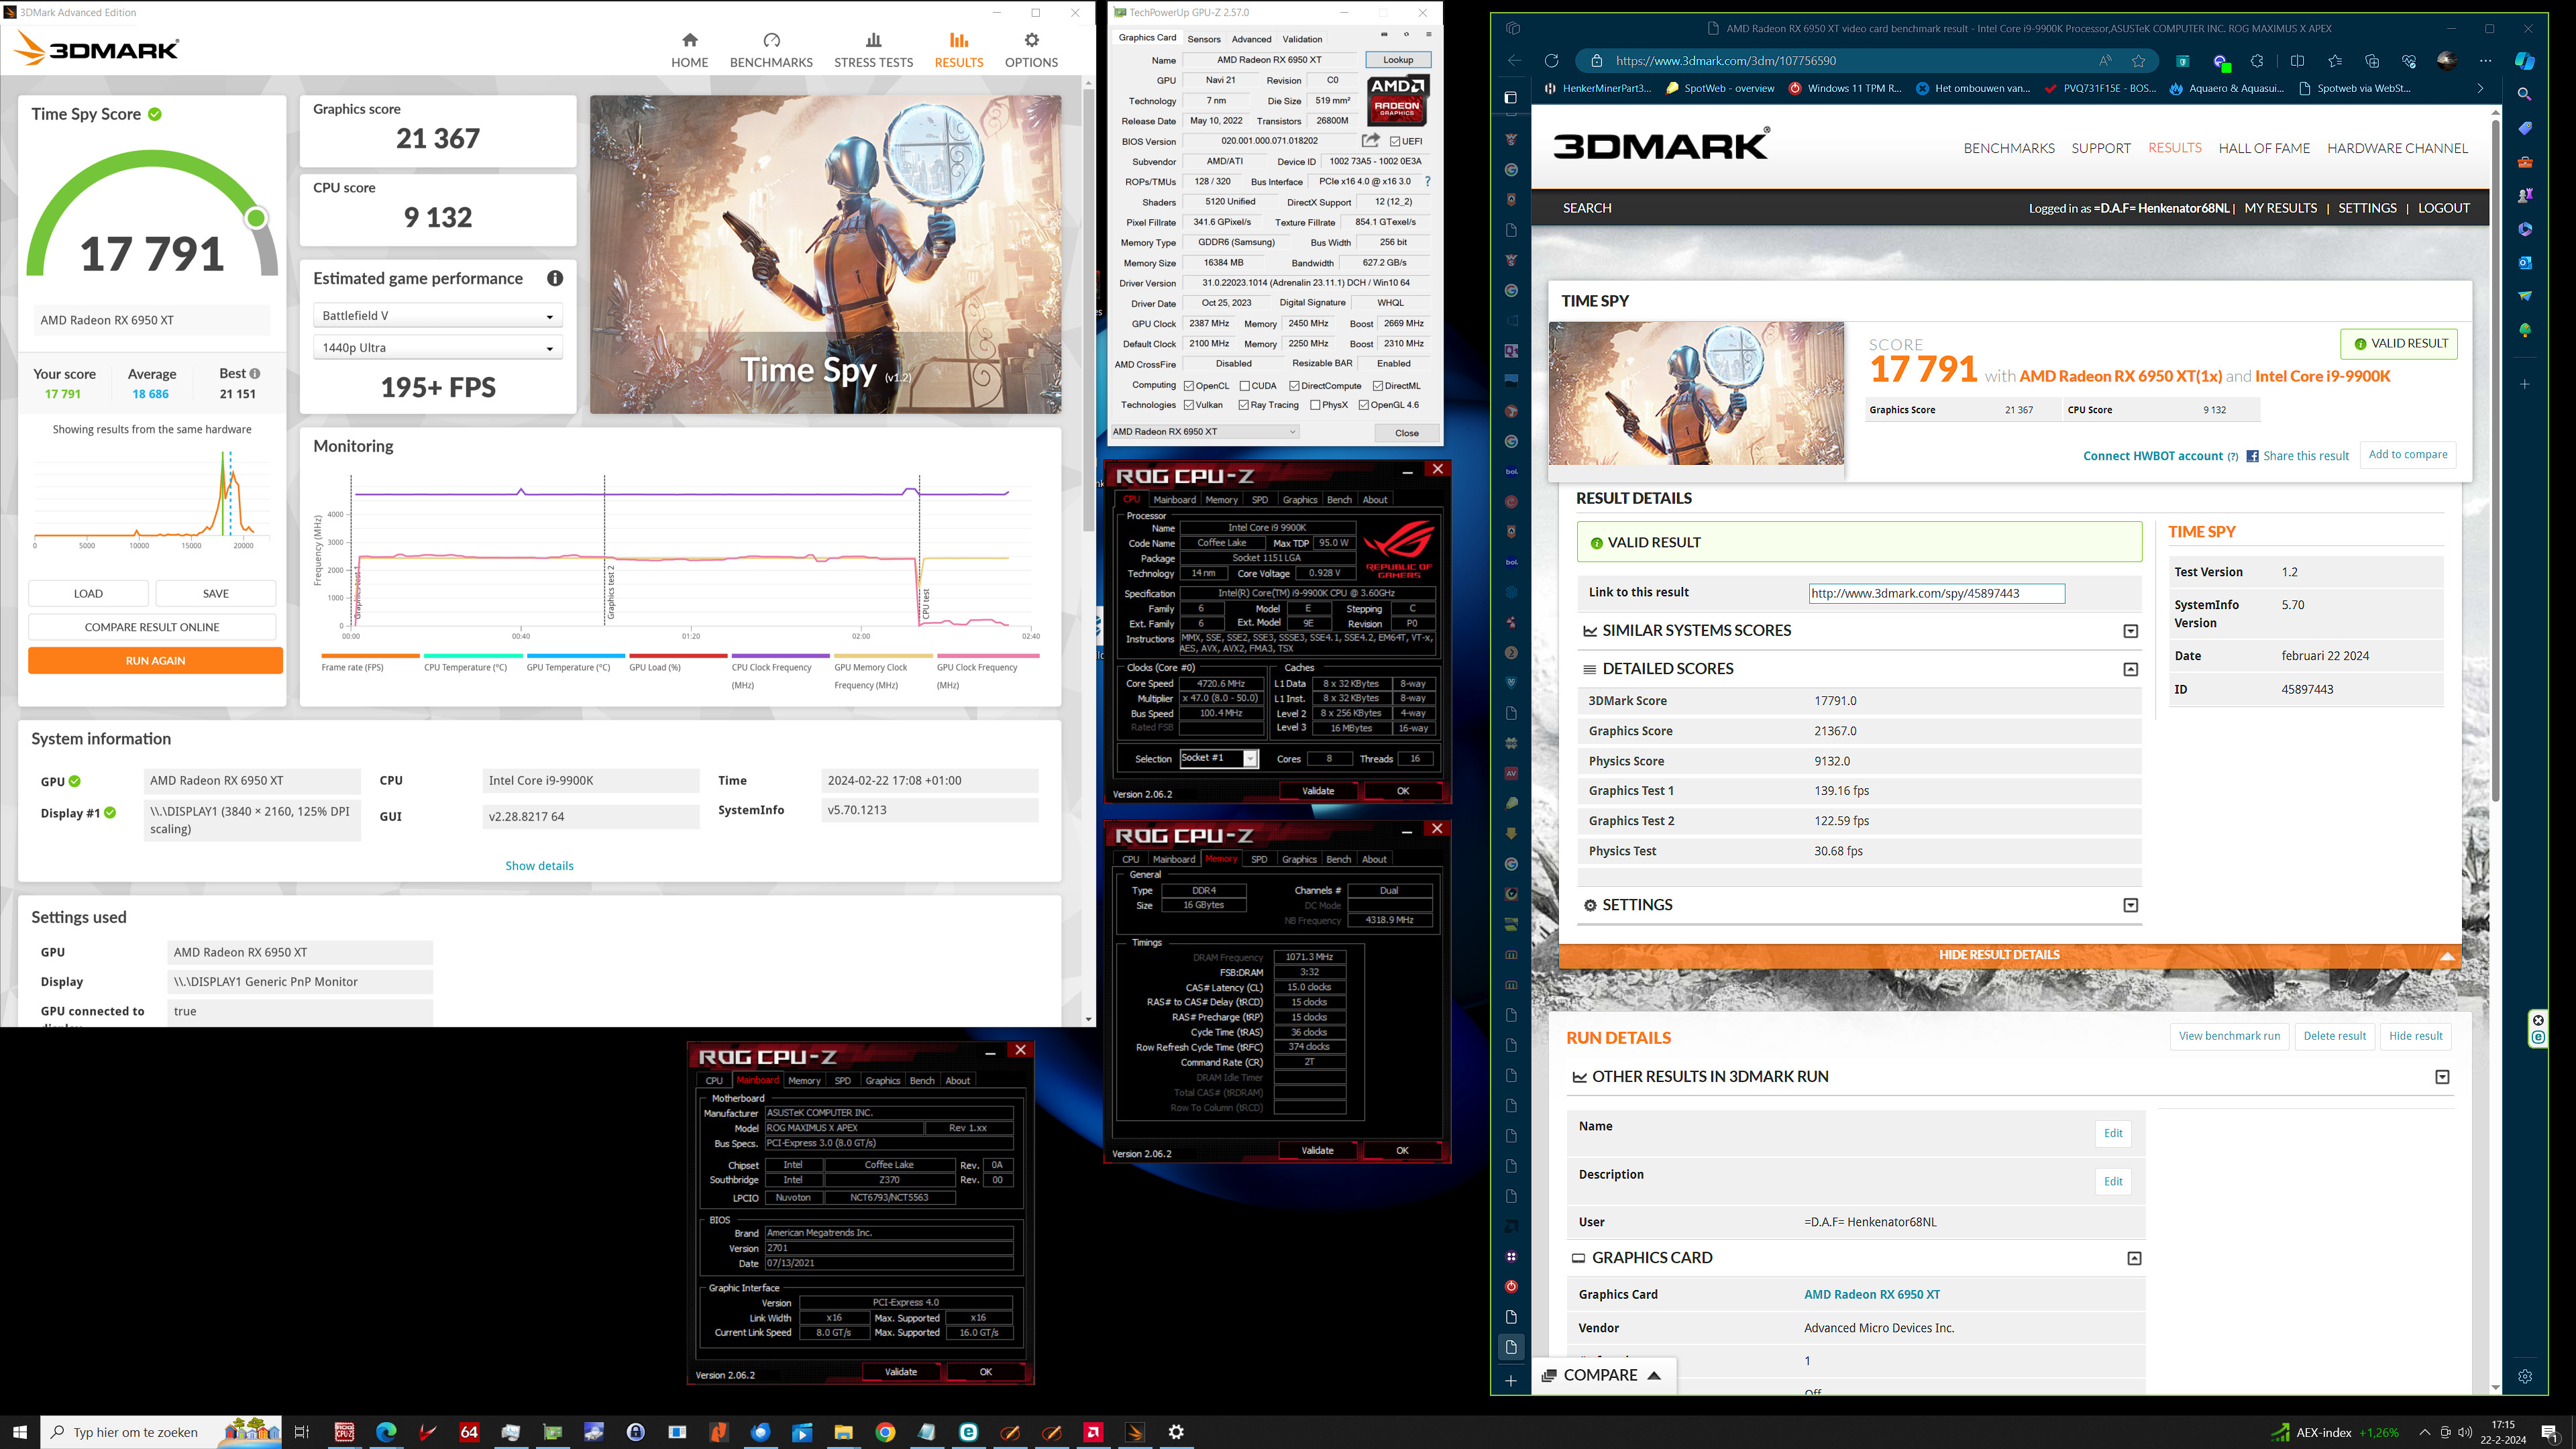Open SPD tab in top CPU-Z window
Viewport: 2576px width, 1449px height.
pos(1259,500)
